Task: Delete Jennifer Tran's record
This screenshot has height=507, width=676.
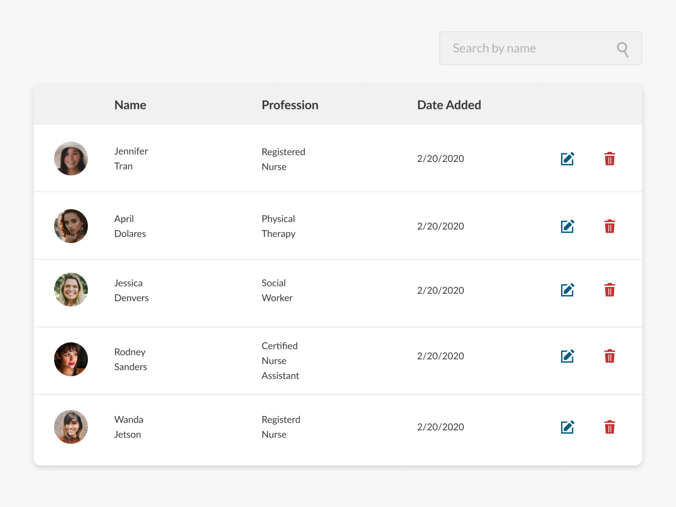Action: coord(610,158)
